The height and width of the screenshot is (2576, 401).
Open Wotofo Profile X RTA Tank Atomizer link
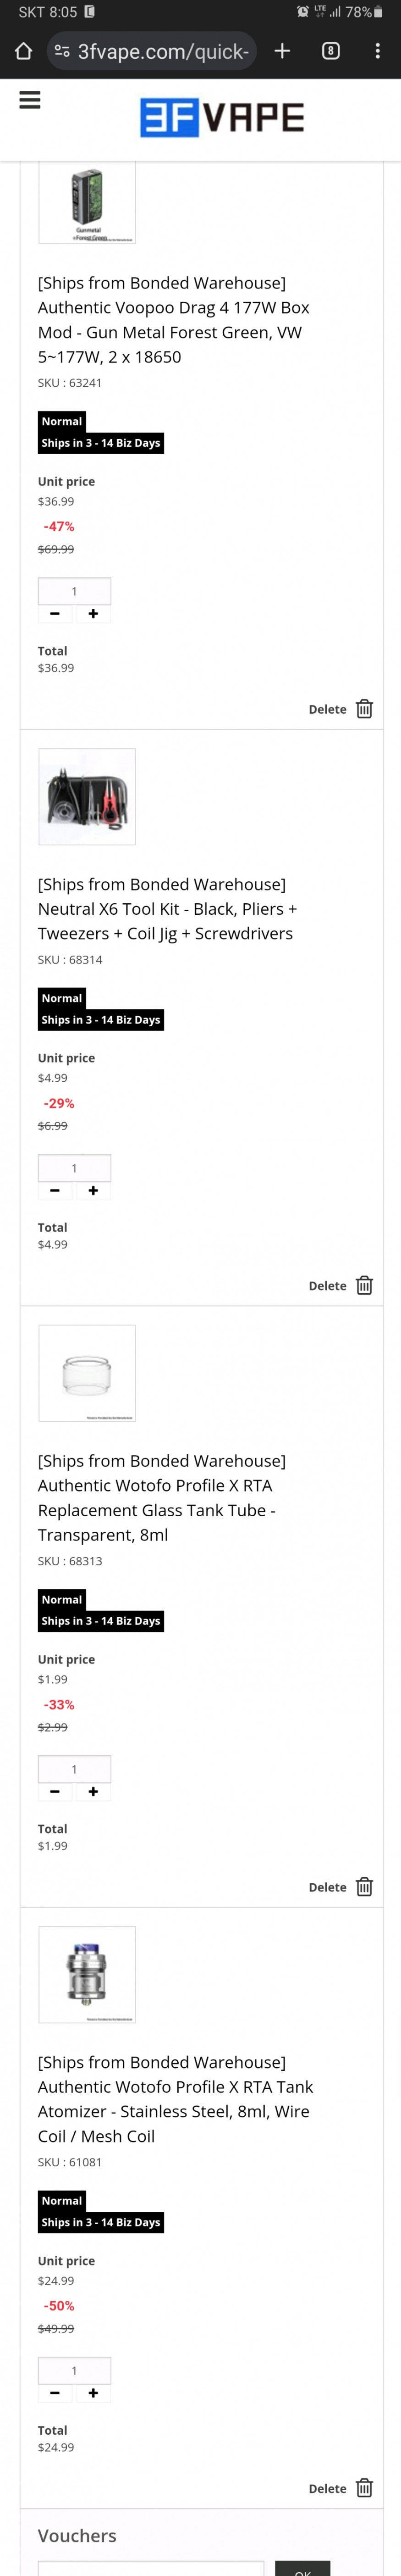(x=176, y=2099)
